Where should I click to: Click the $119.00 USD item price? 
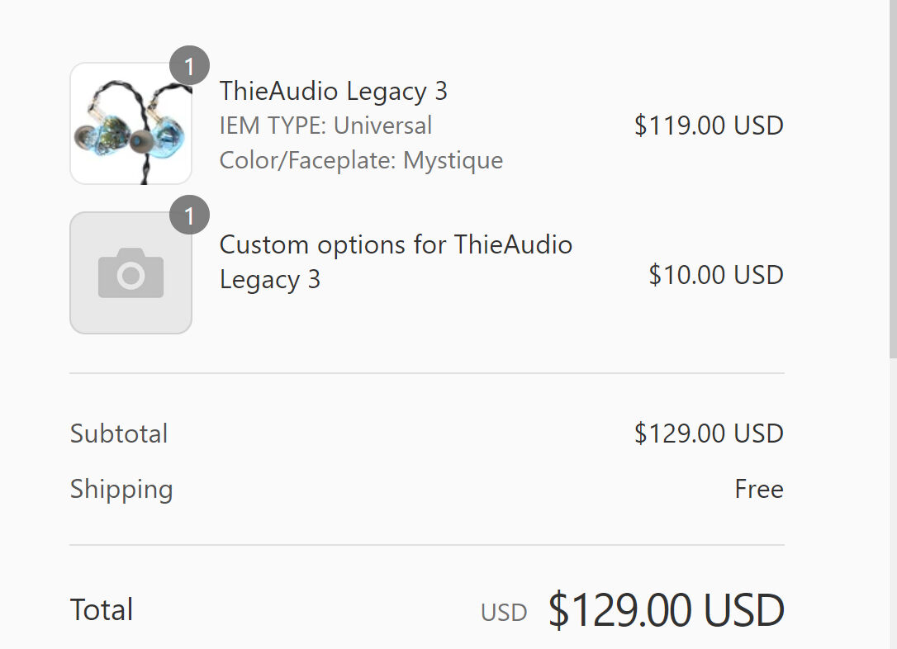(x=709, y=126)
